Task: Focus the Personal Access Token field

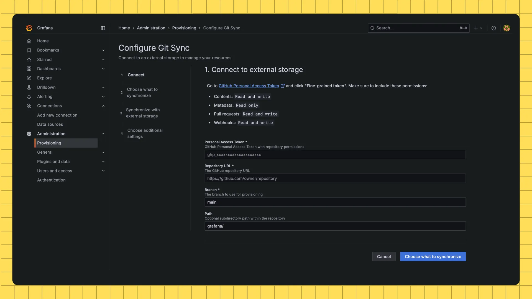Action: (x=335, y=154)
